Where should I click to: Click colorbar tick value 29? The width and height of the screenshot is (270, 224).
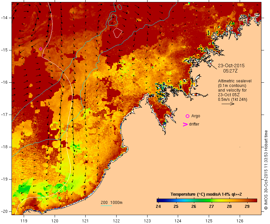(247, 207)
